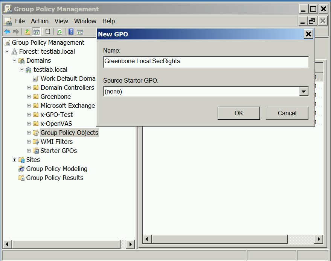Screen dimensions: 331x261
Task: Open the Window menu
Action: tap(85, 21)
